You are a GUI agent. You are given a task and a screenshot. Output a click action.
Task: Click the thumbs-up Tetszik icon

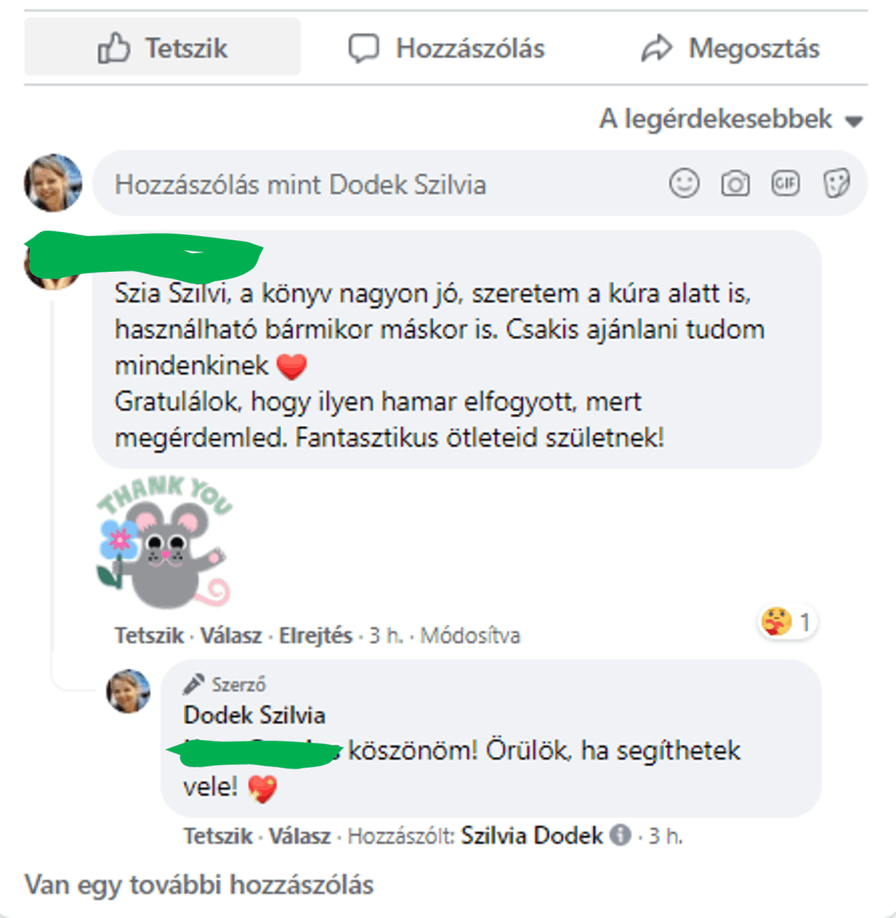113,48
